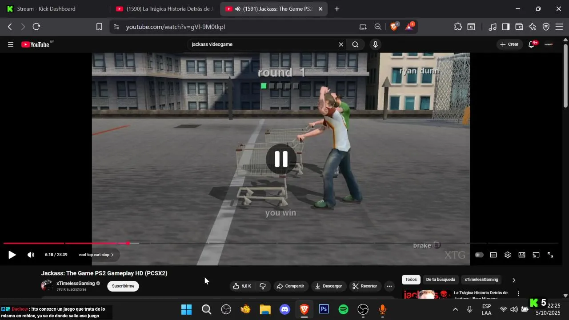Viewport: 569px width, 320px height.
Task: Cast the video to a TV
Action: coord(536,255)
